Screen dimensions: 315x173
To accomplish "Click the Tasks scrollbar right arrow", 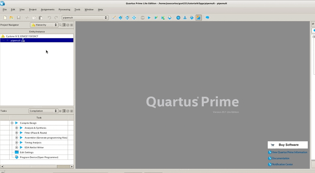I will 72,166.
